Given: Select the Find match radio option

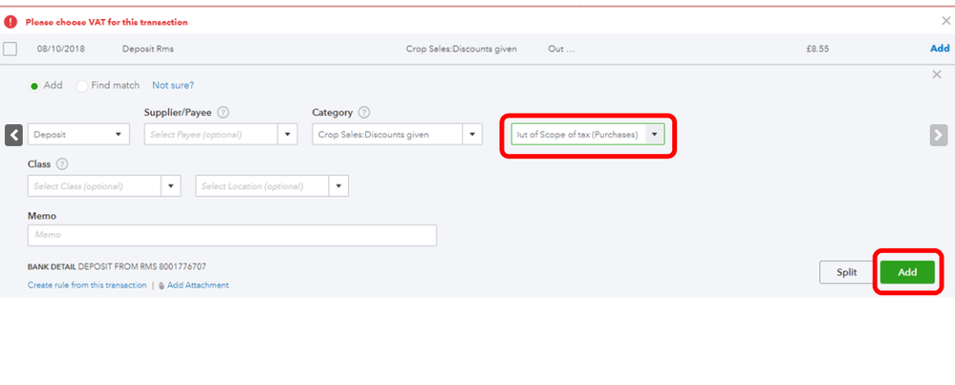Looking at the screenshot, I should (82, 86).
